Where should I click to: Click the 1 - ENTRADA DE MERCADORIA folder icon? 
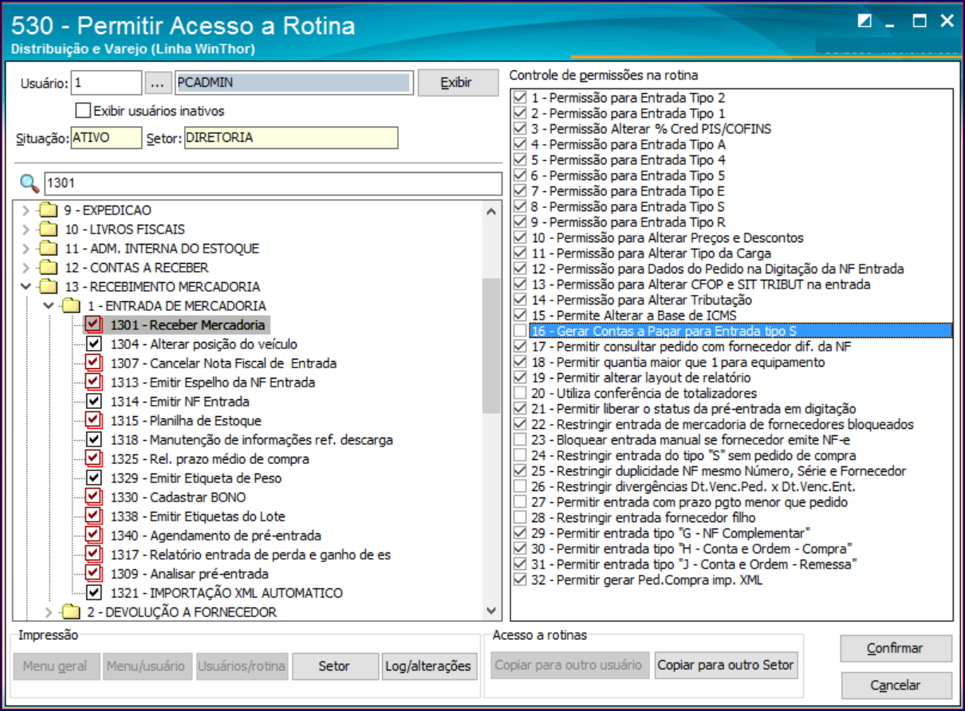coord(72,306)
